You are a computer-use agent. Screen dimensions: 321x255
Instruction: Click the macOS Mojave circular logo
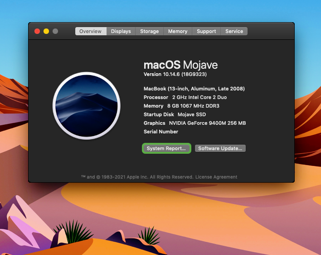[x=87, y=106]
